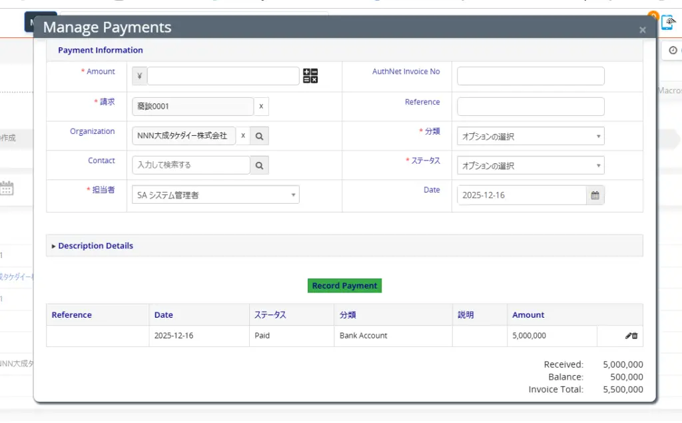Image resolution: width=682 pixels, height=423 pixels.
Task: Search contacts using the magnifier icon
Action: click(x=260, y=165)
